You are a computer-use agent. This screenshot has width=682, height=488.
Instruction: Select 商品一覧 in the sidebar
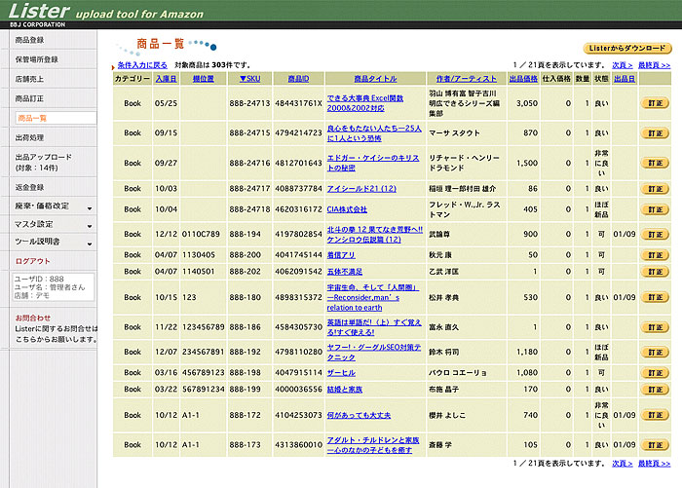(56, 118)
